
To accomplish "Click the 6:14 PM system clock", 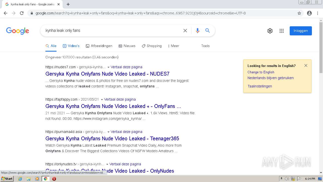I will pos(310,179).
